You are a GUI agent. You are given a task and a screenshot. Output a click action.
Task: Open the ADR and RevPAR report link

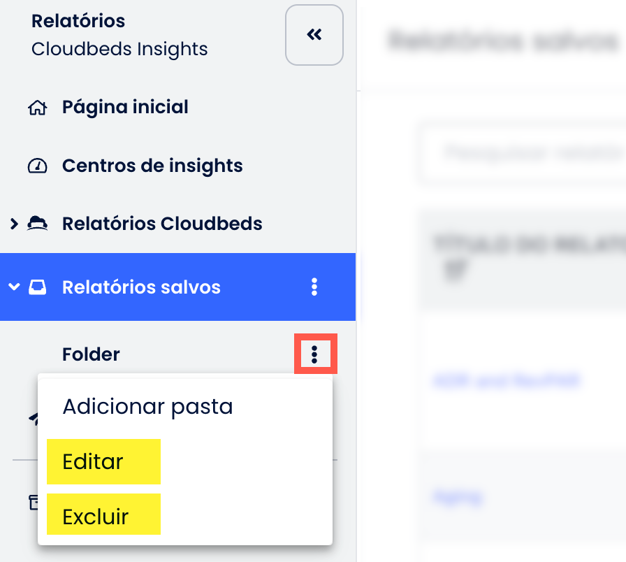tap(507, 381)
